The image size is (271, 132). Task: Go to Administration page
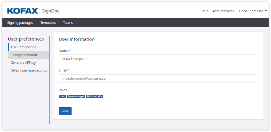click(223, 11)
